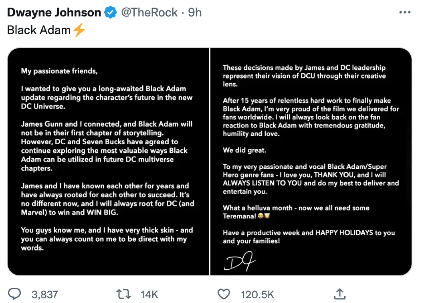The height and width of the screenshot is (303, 424).
Task: Open the more options menu with three dots
Action: pos(405,12)
